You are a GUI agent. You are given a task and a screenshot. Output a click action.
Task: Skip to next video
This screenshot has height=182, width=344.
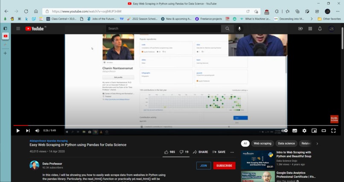28,131
